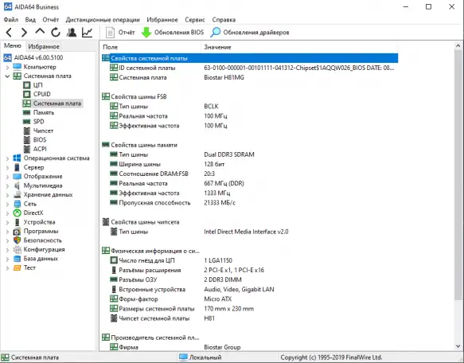
Task: Expand the Сервер tree node
Action: (x=7, y=168)
